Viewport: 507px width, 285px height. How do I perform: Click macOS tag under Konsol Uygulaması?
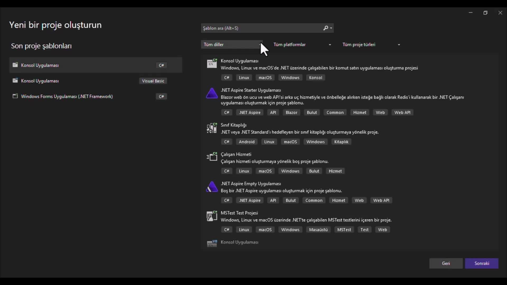pos(265,78)
